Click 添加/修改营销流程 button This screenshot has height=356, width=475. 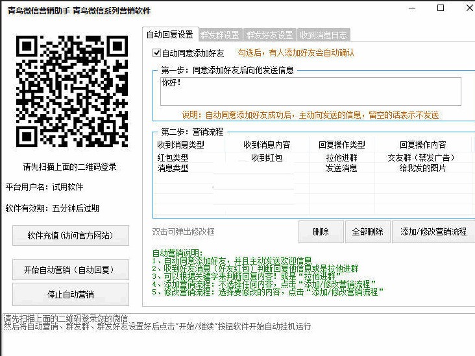pyautogui.click(x=433, y=232)
